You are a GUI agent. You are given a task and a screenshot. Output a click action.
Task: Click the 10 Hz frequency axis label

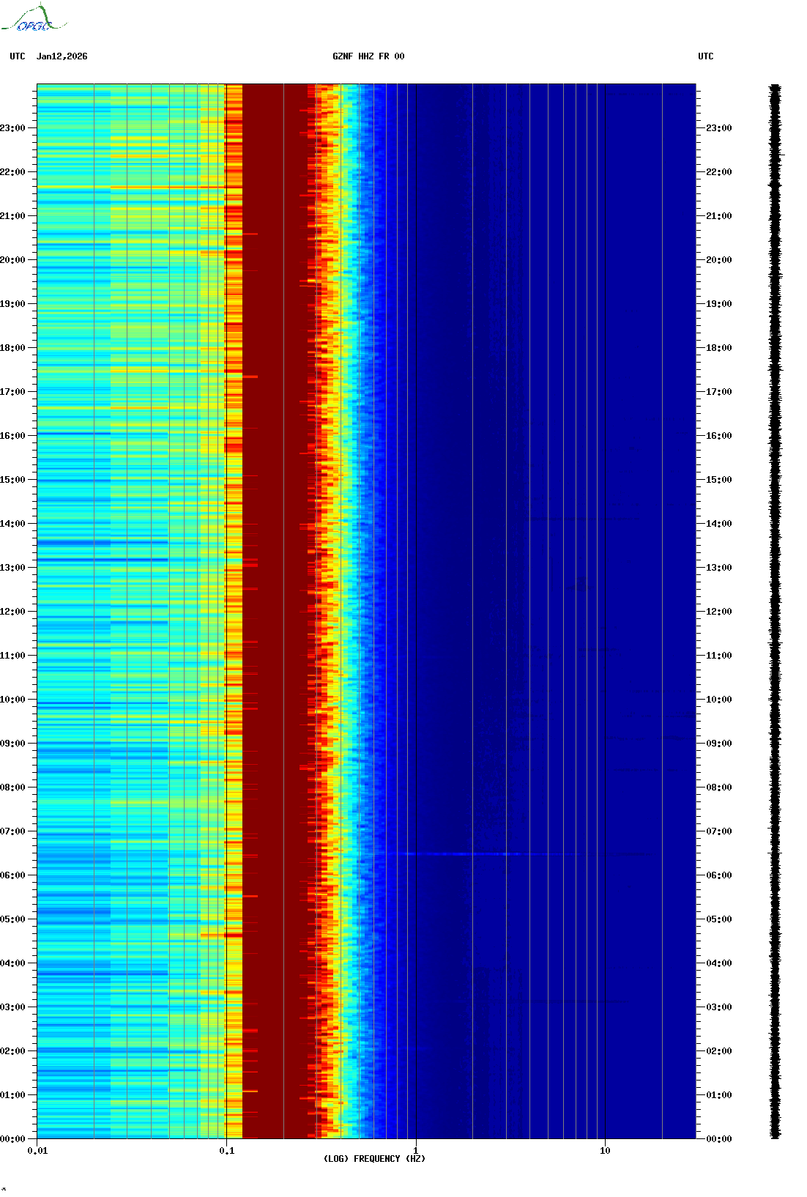[x=605, y=1151]
